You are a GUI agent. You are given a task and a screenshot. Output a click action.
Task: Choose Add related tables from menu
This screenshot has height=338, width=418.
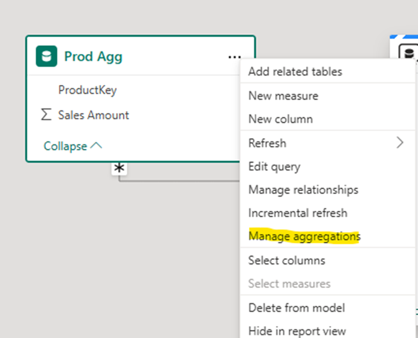(295, 71)
